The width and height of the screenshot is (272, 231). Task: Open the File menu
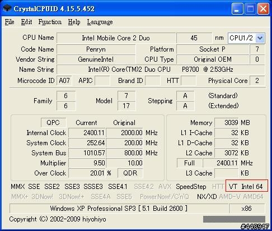(x=10, y=22)
